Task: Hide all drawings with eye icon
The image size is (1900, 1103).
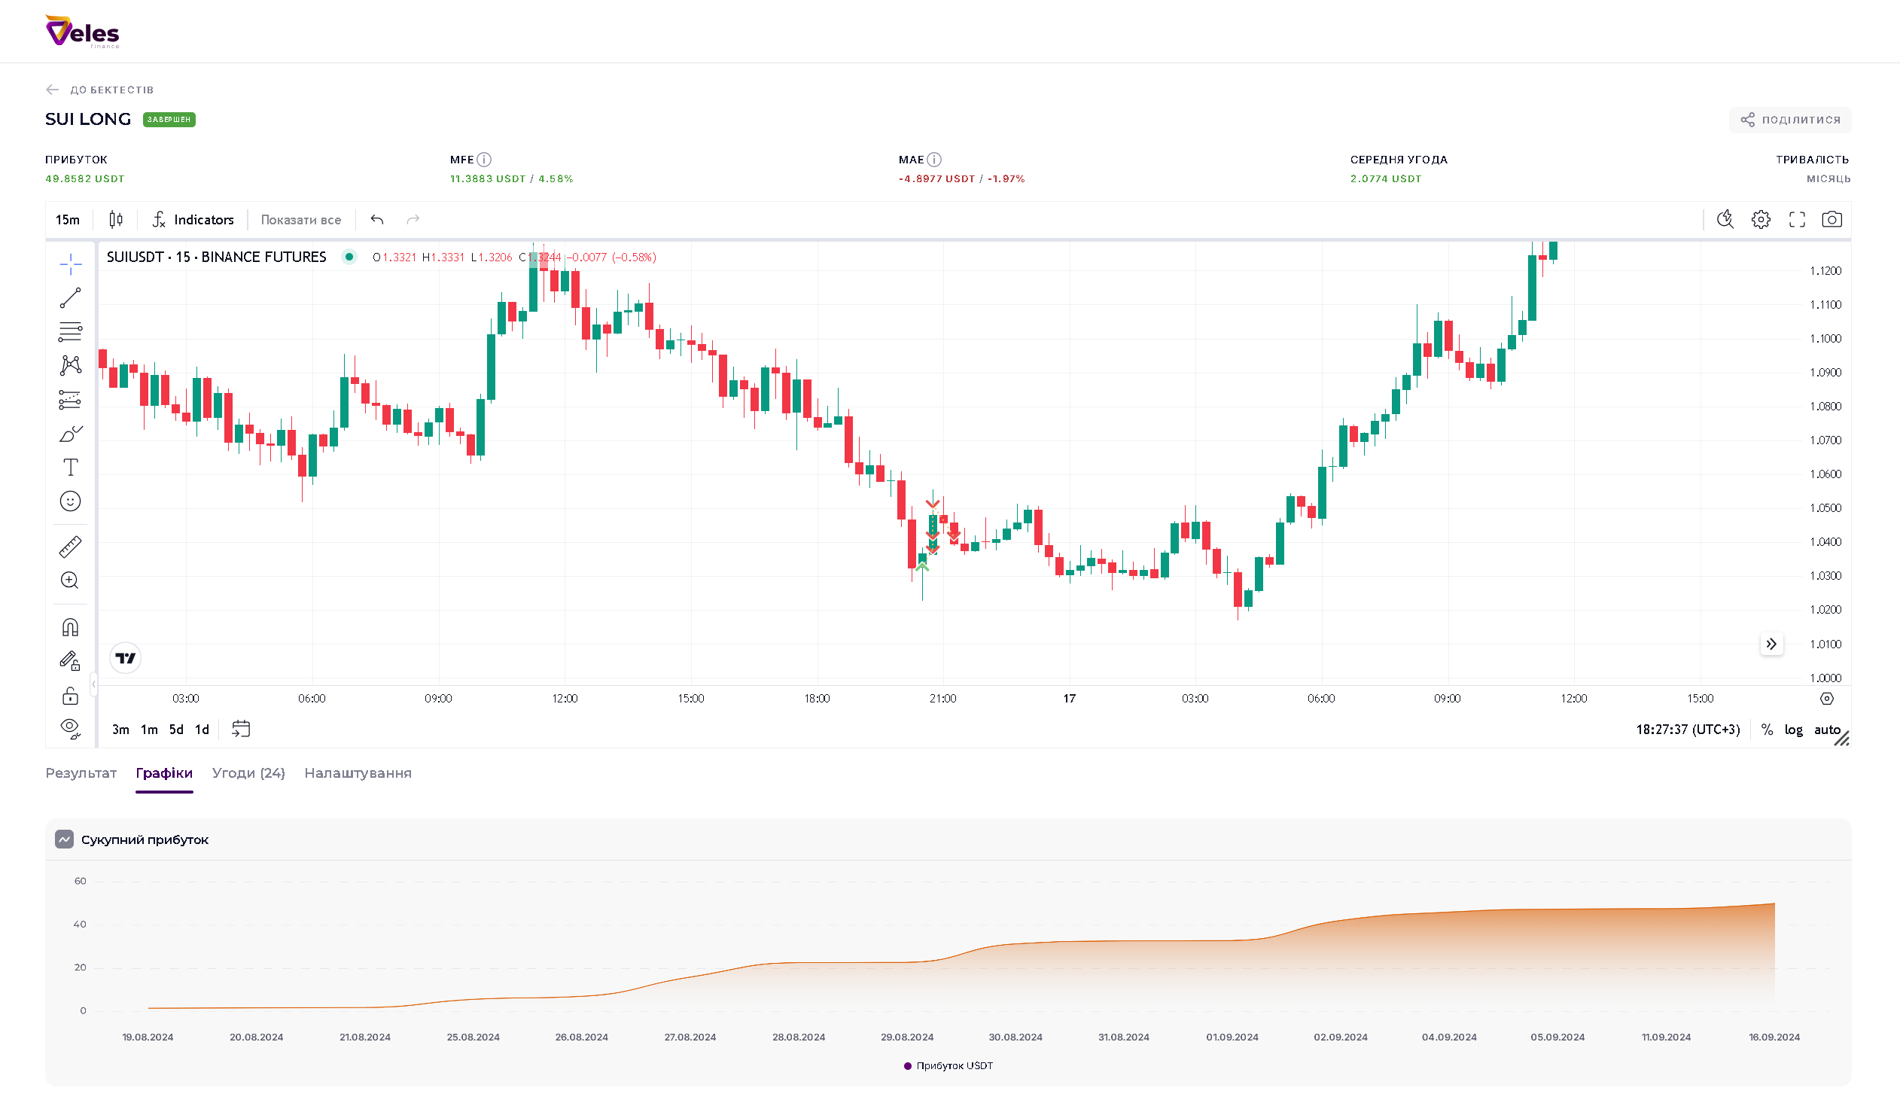Action: tap(70, 728)
